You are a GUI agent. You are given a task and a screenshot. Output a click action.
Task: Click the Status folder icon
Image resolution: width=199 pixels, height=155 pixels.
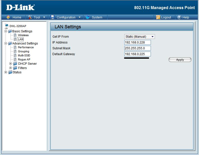10,72
